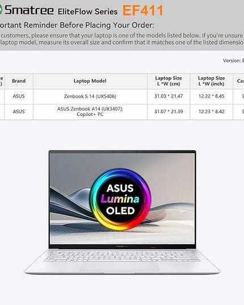Image resolution: width=244 pixels, height=305 pixels.
Task: Click the 31.03 * 21.47 cm value
Action: click(x=169, y=97)
